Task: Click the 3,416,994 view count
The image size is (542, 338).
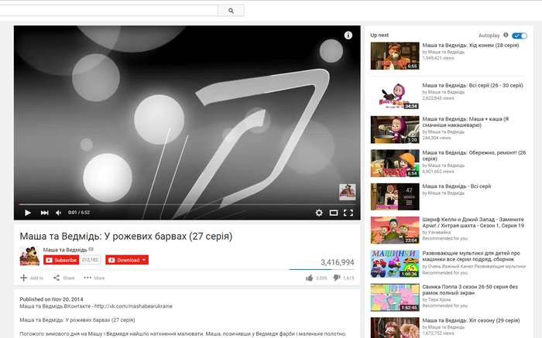Action: (x=337, y=262)
